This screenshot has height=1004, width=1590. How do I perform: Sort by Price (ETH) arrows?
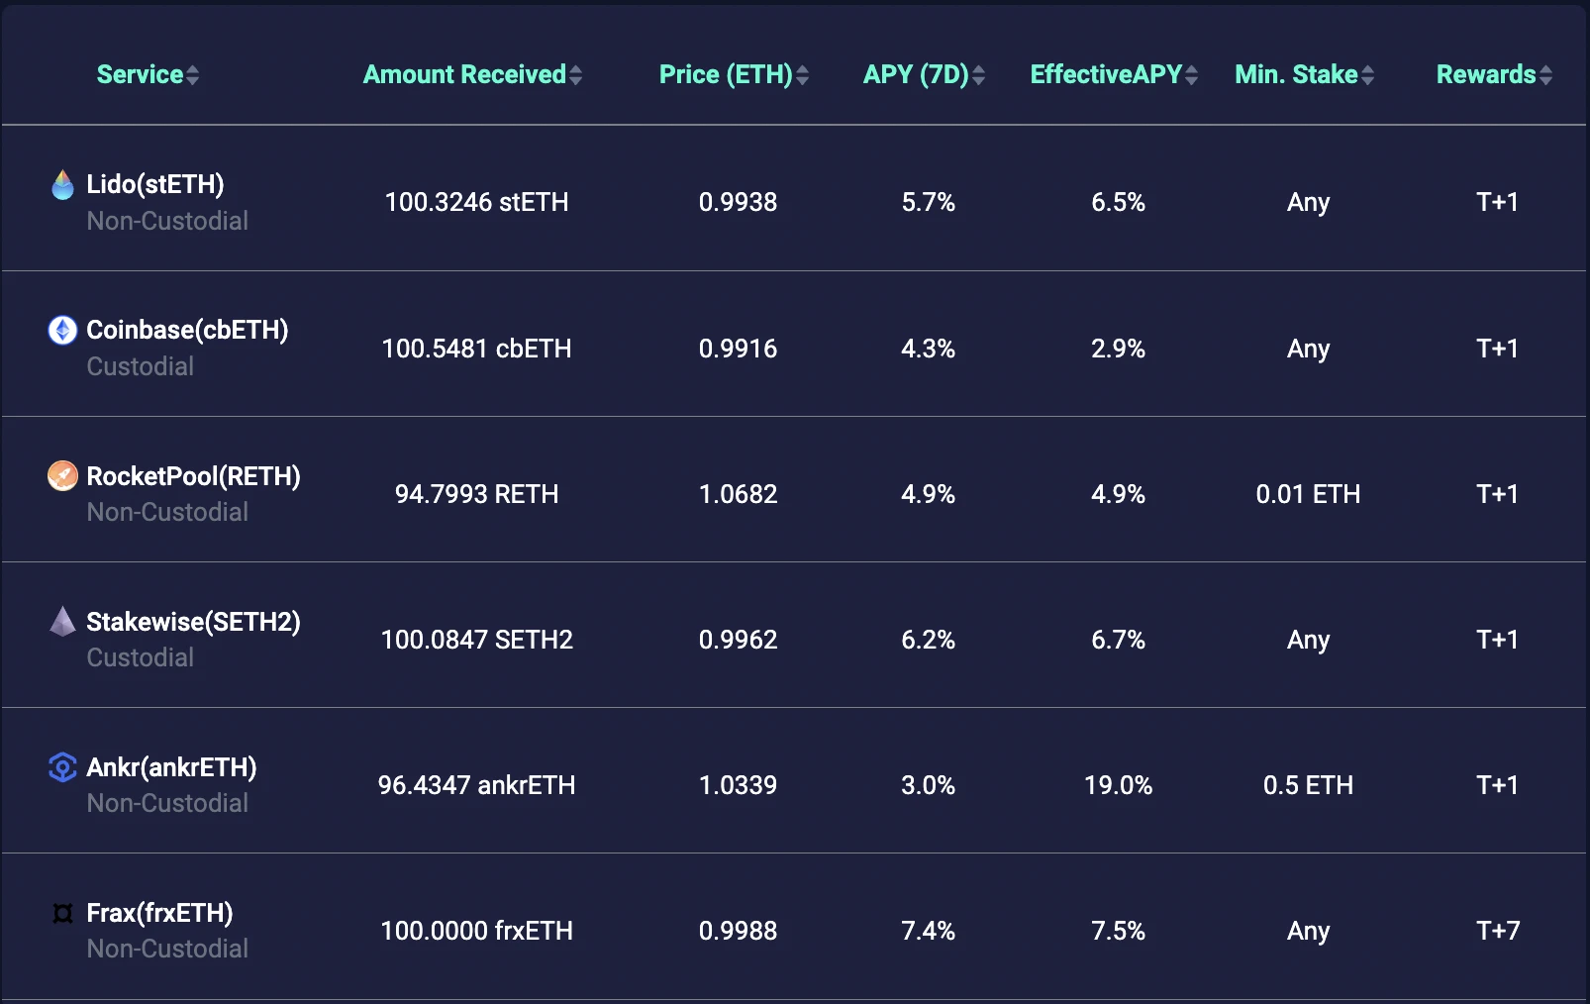[803, 75]
